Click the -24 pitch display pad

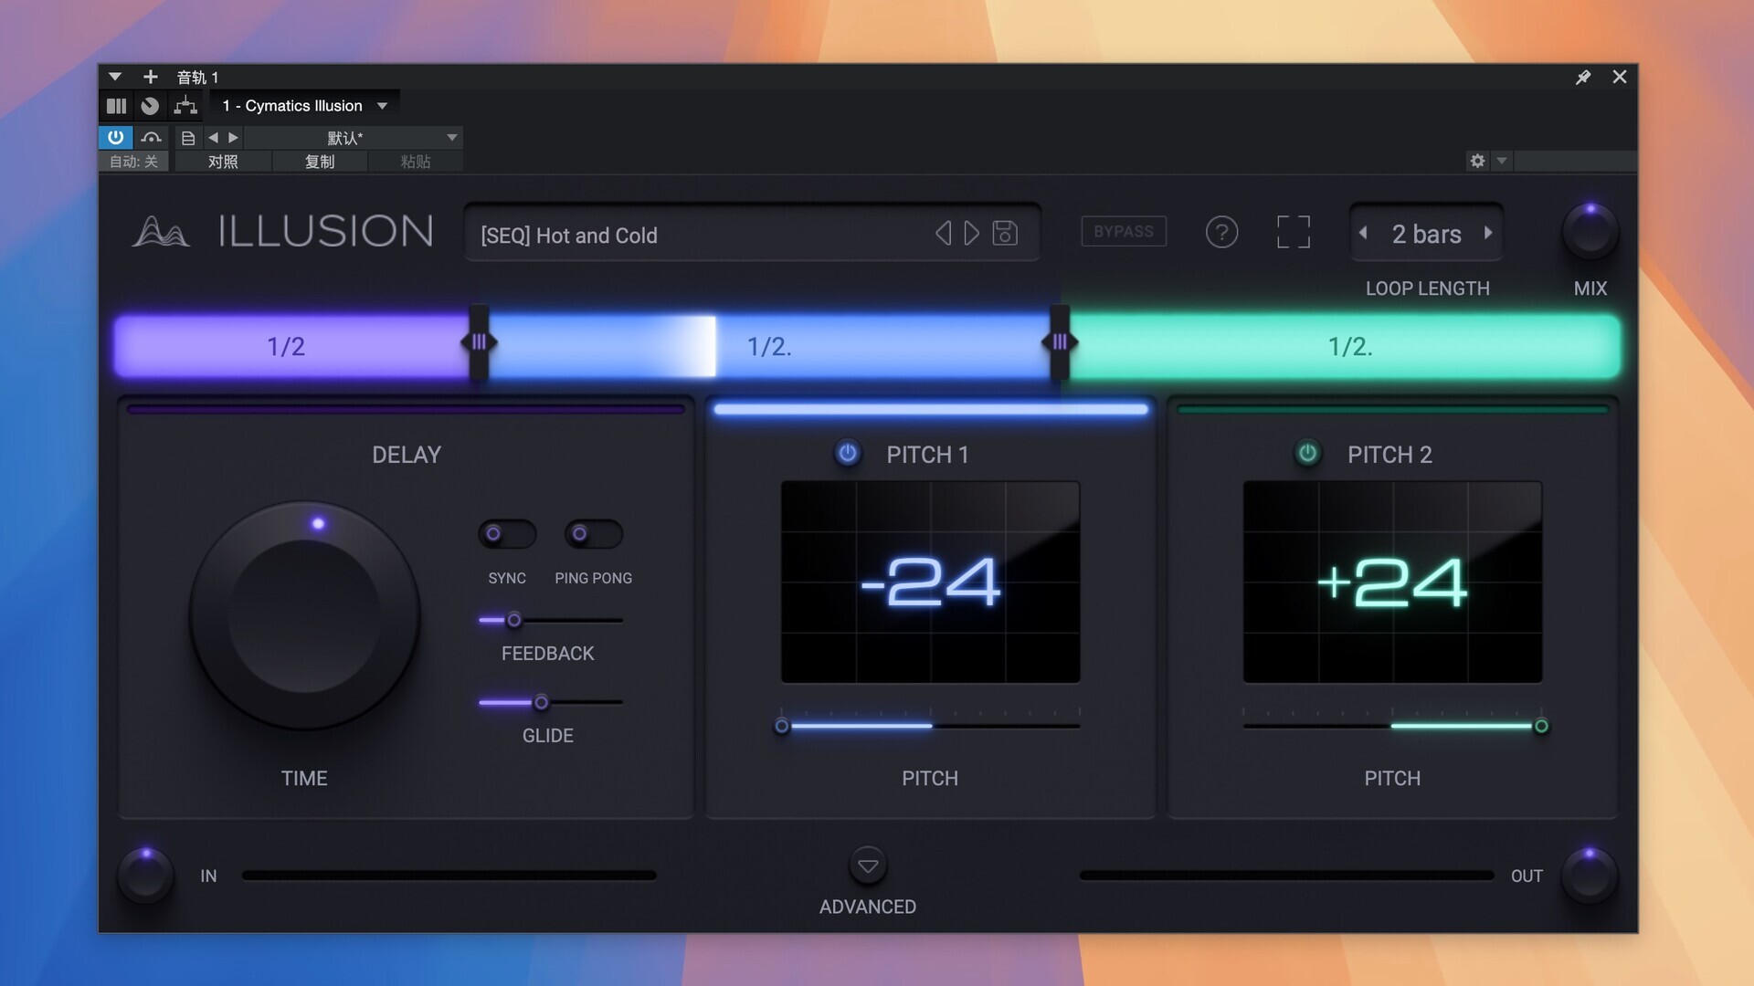point(930,582)
